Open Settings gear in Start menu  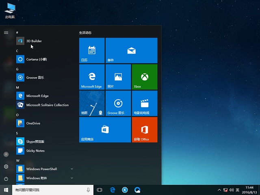[x=6, y=167]
